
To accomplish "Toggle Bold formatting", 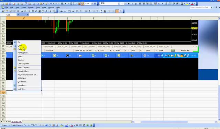I will pos(129,4).
